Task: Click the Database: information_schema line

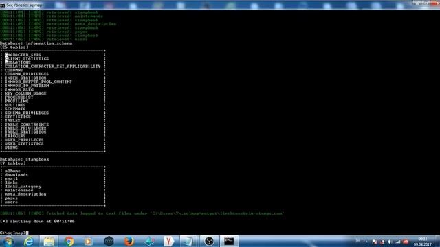Action: tap(36, 43)
